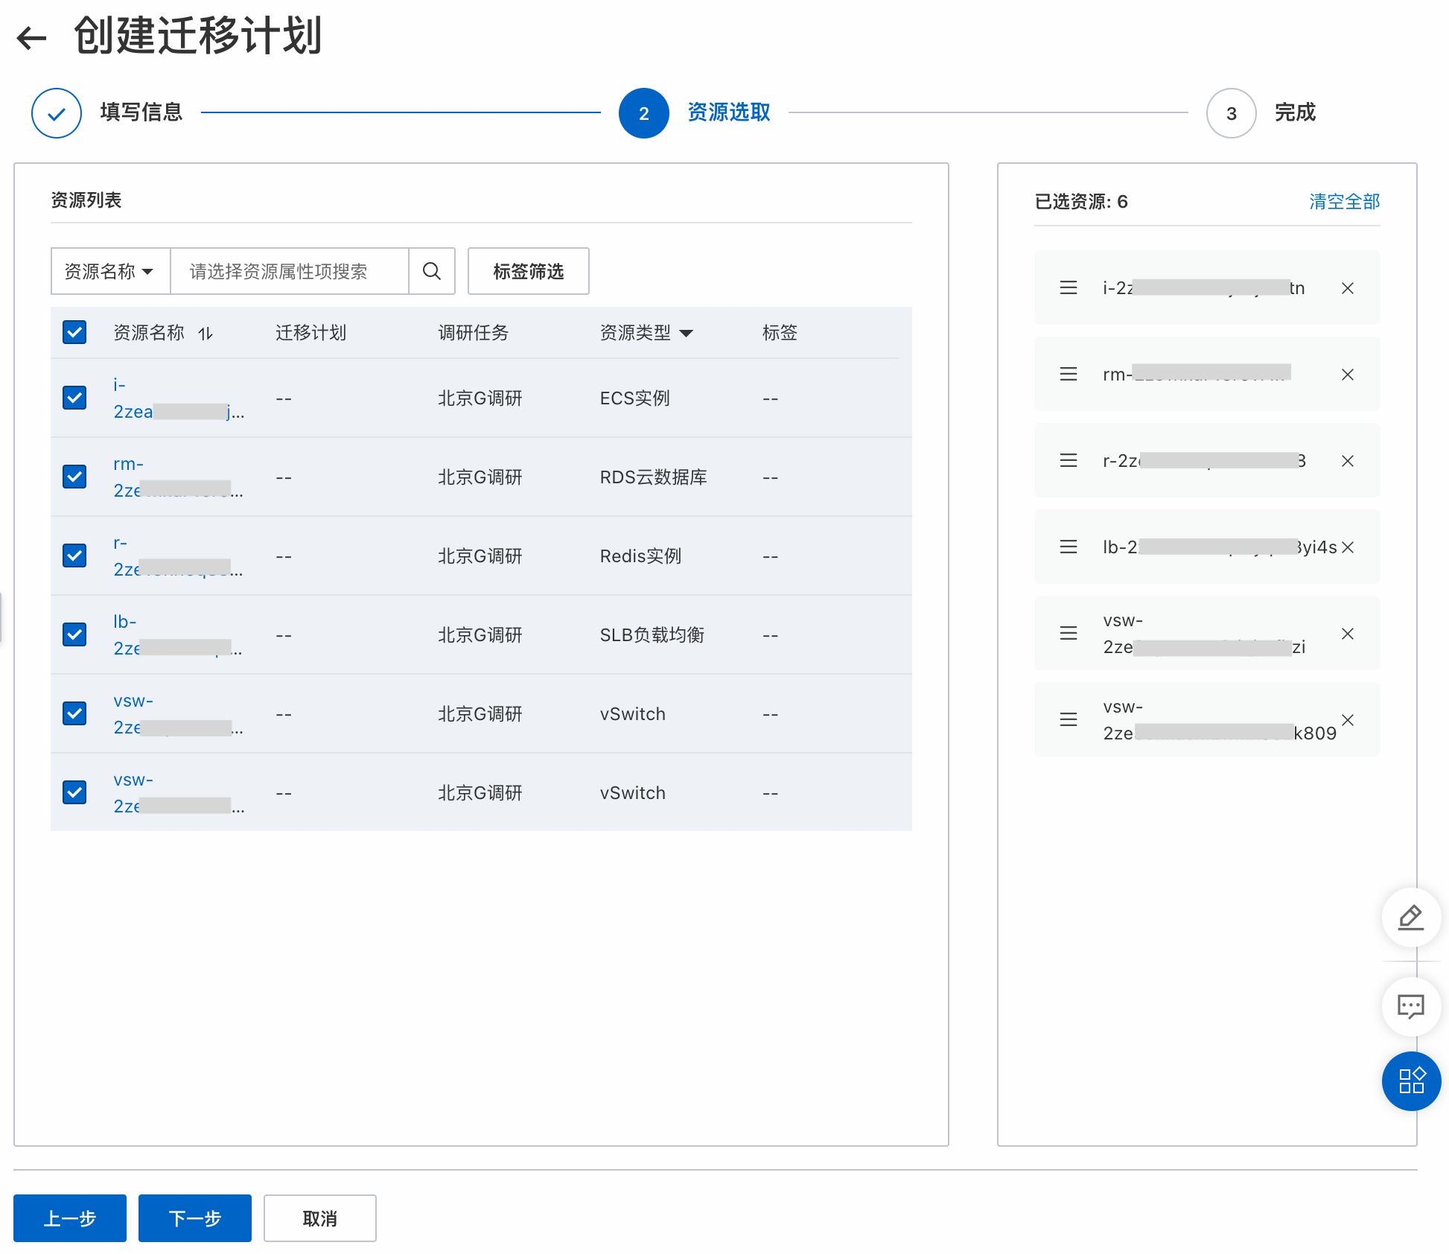Open the blue grid apps floating button
This screenshot has width=1449, height=1254.
click(x=1411, y=1081)
